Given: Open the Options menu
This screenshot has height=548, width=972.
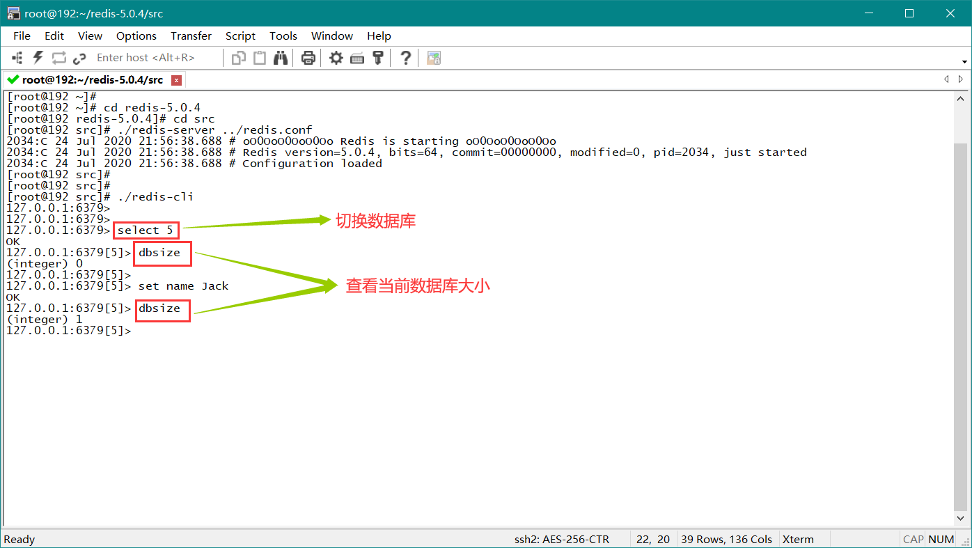Looking at the screenshot, I should pos(136,36).
